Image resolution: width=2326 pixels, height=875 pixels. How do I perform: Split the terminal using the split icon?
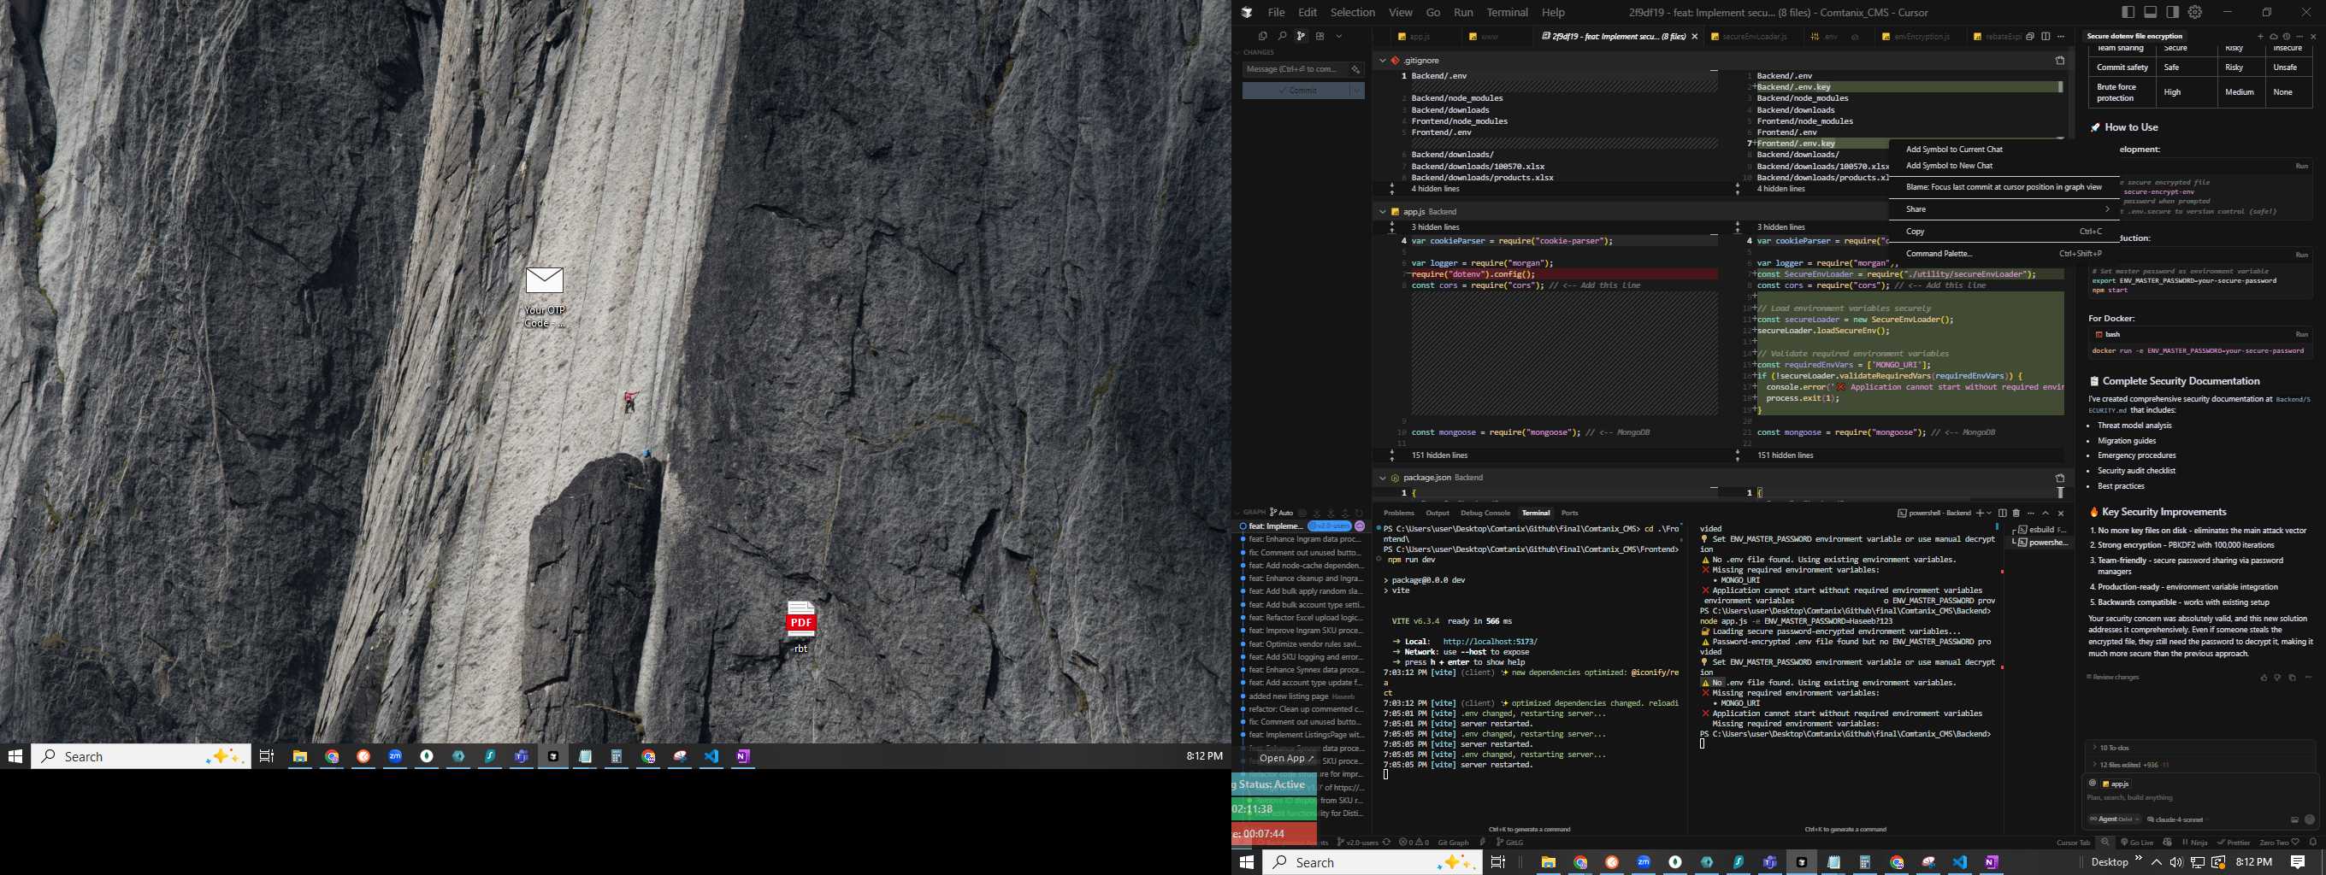coord(2003,514)
